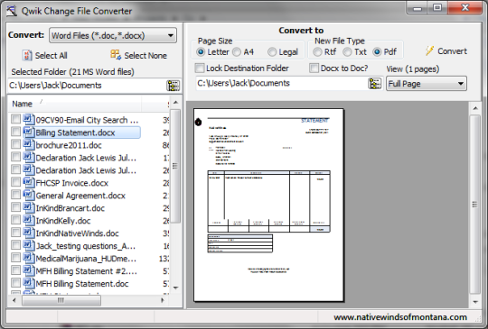
Task: Click Select None button text
Action: point(145,56)
